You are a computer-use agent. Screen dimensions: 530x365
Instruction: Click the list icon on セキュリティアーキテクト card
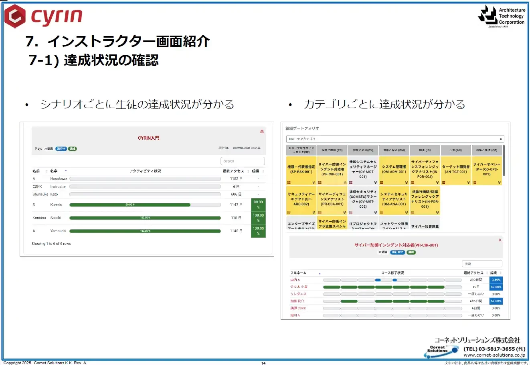289,212
